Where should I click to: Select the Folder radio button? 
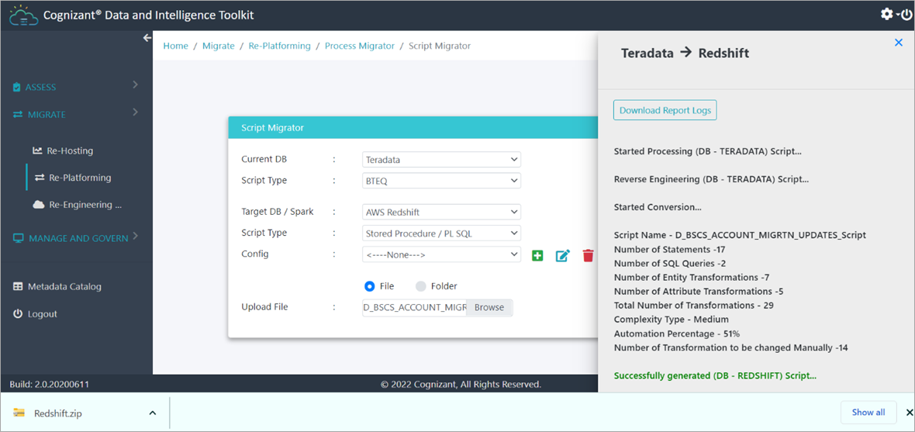point(420,287)
